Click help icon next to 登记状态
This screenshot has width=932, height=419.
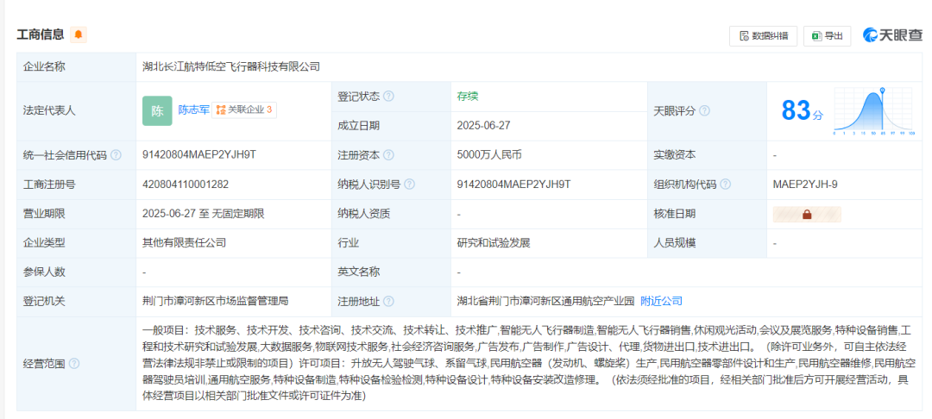[388, 97]
